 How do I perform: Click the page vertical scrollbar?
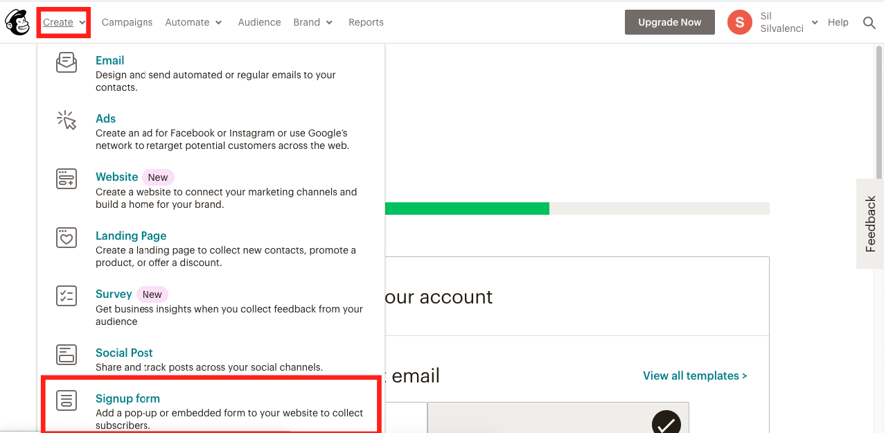880,111
